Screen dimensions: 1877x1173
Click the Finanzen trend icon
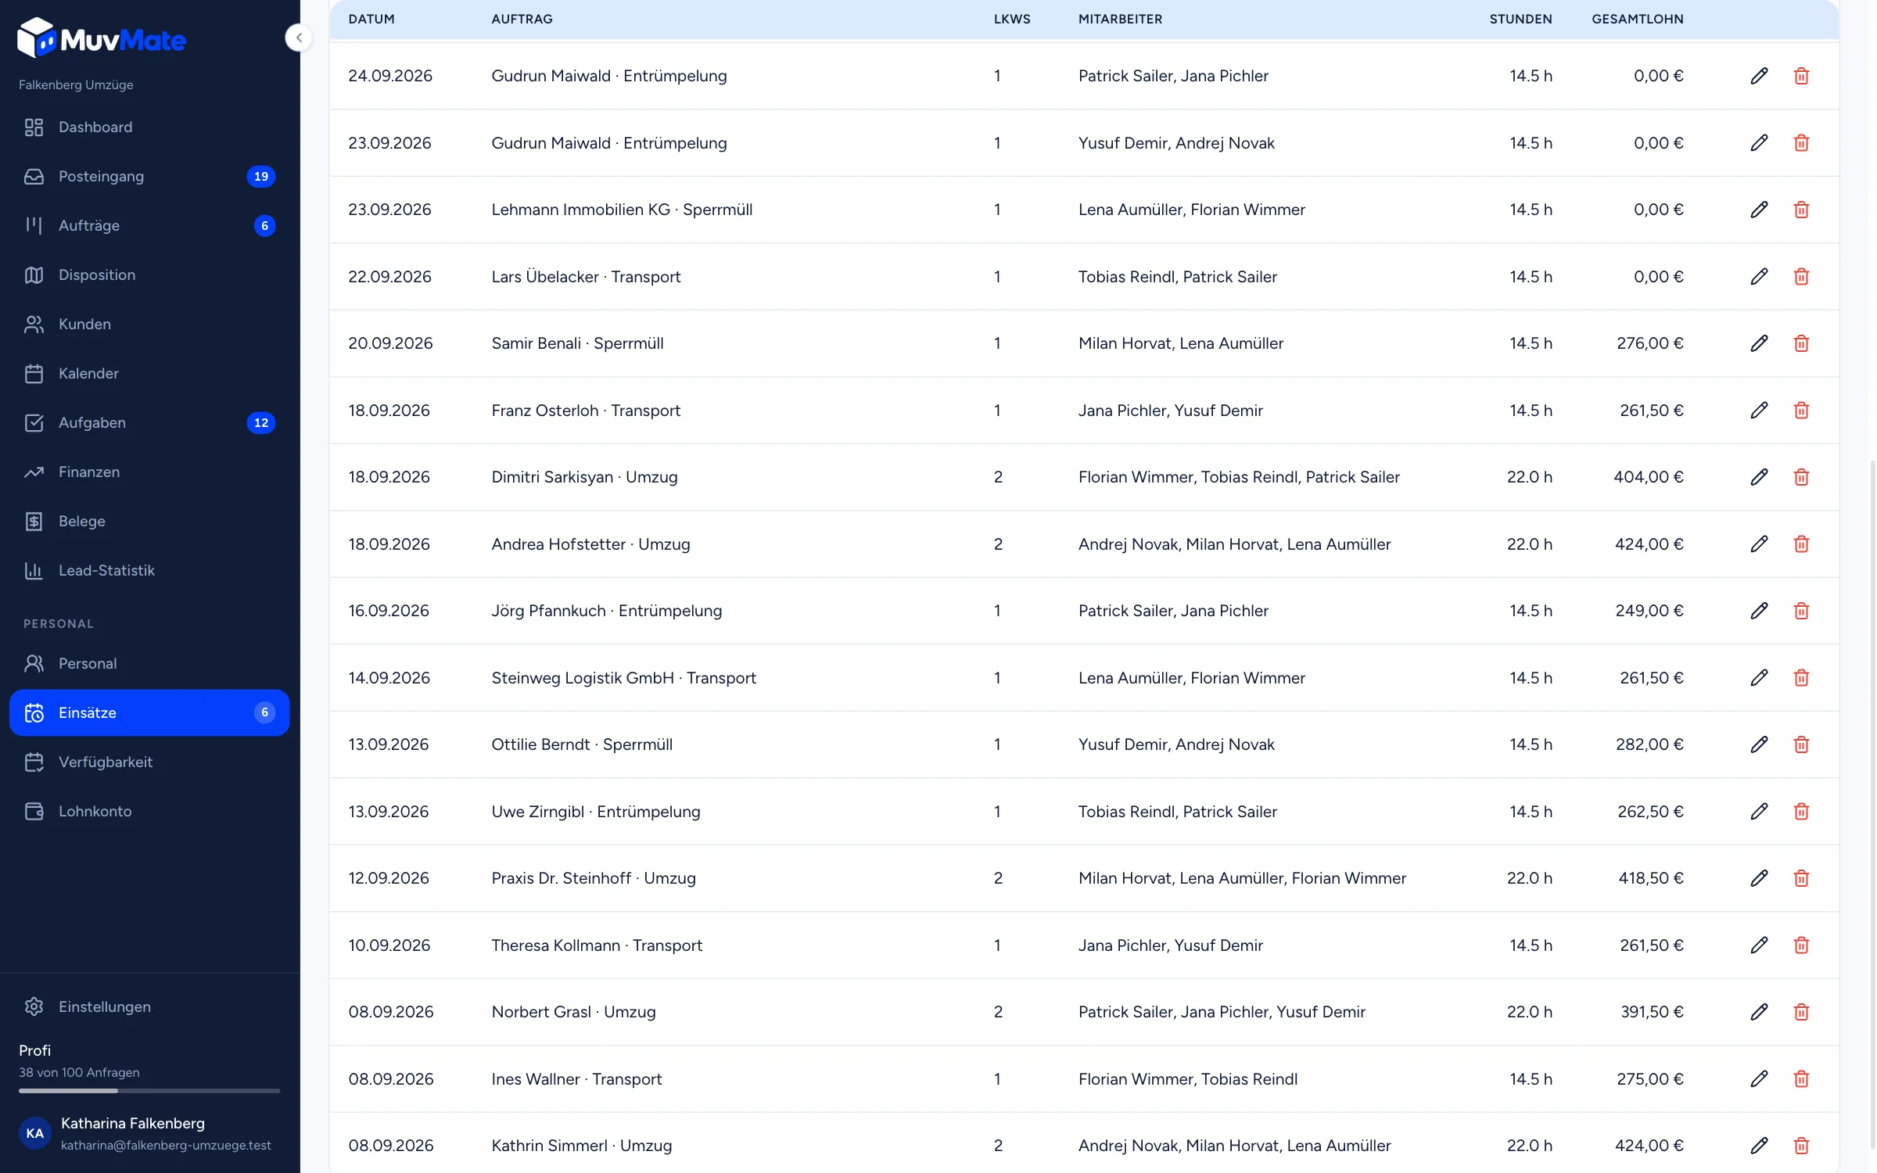[x=34, y=472]
